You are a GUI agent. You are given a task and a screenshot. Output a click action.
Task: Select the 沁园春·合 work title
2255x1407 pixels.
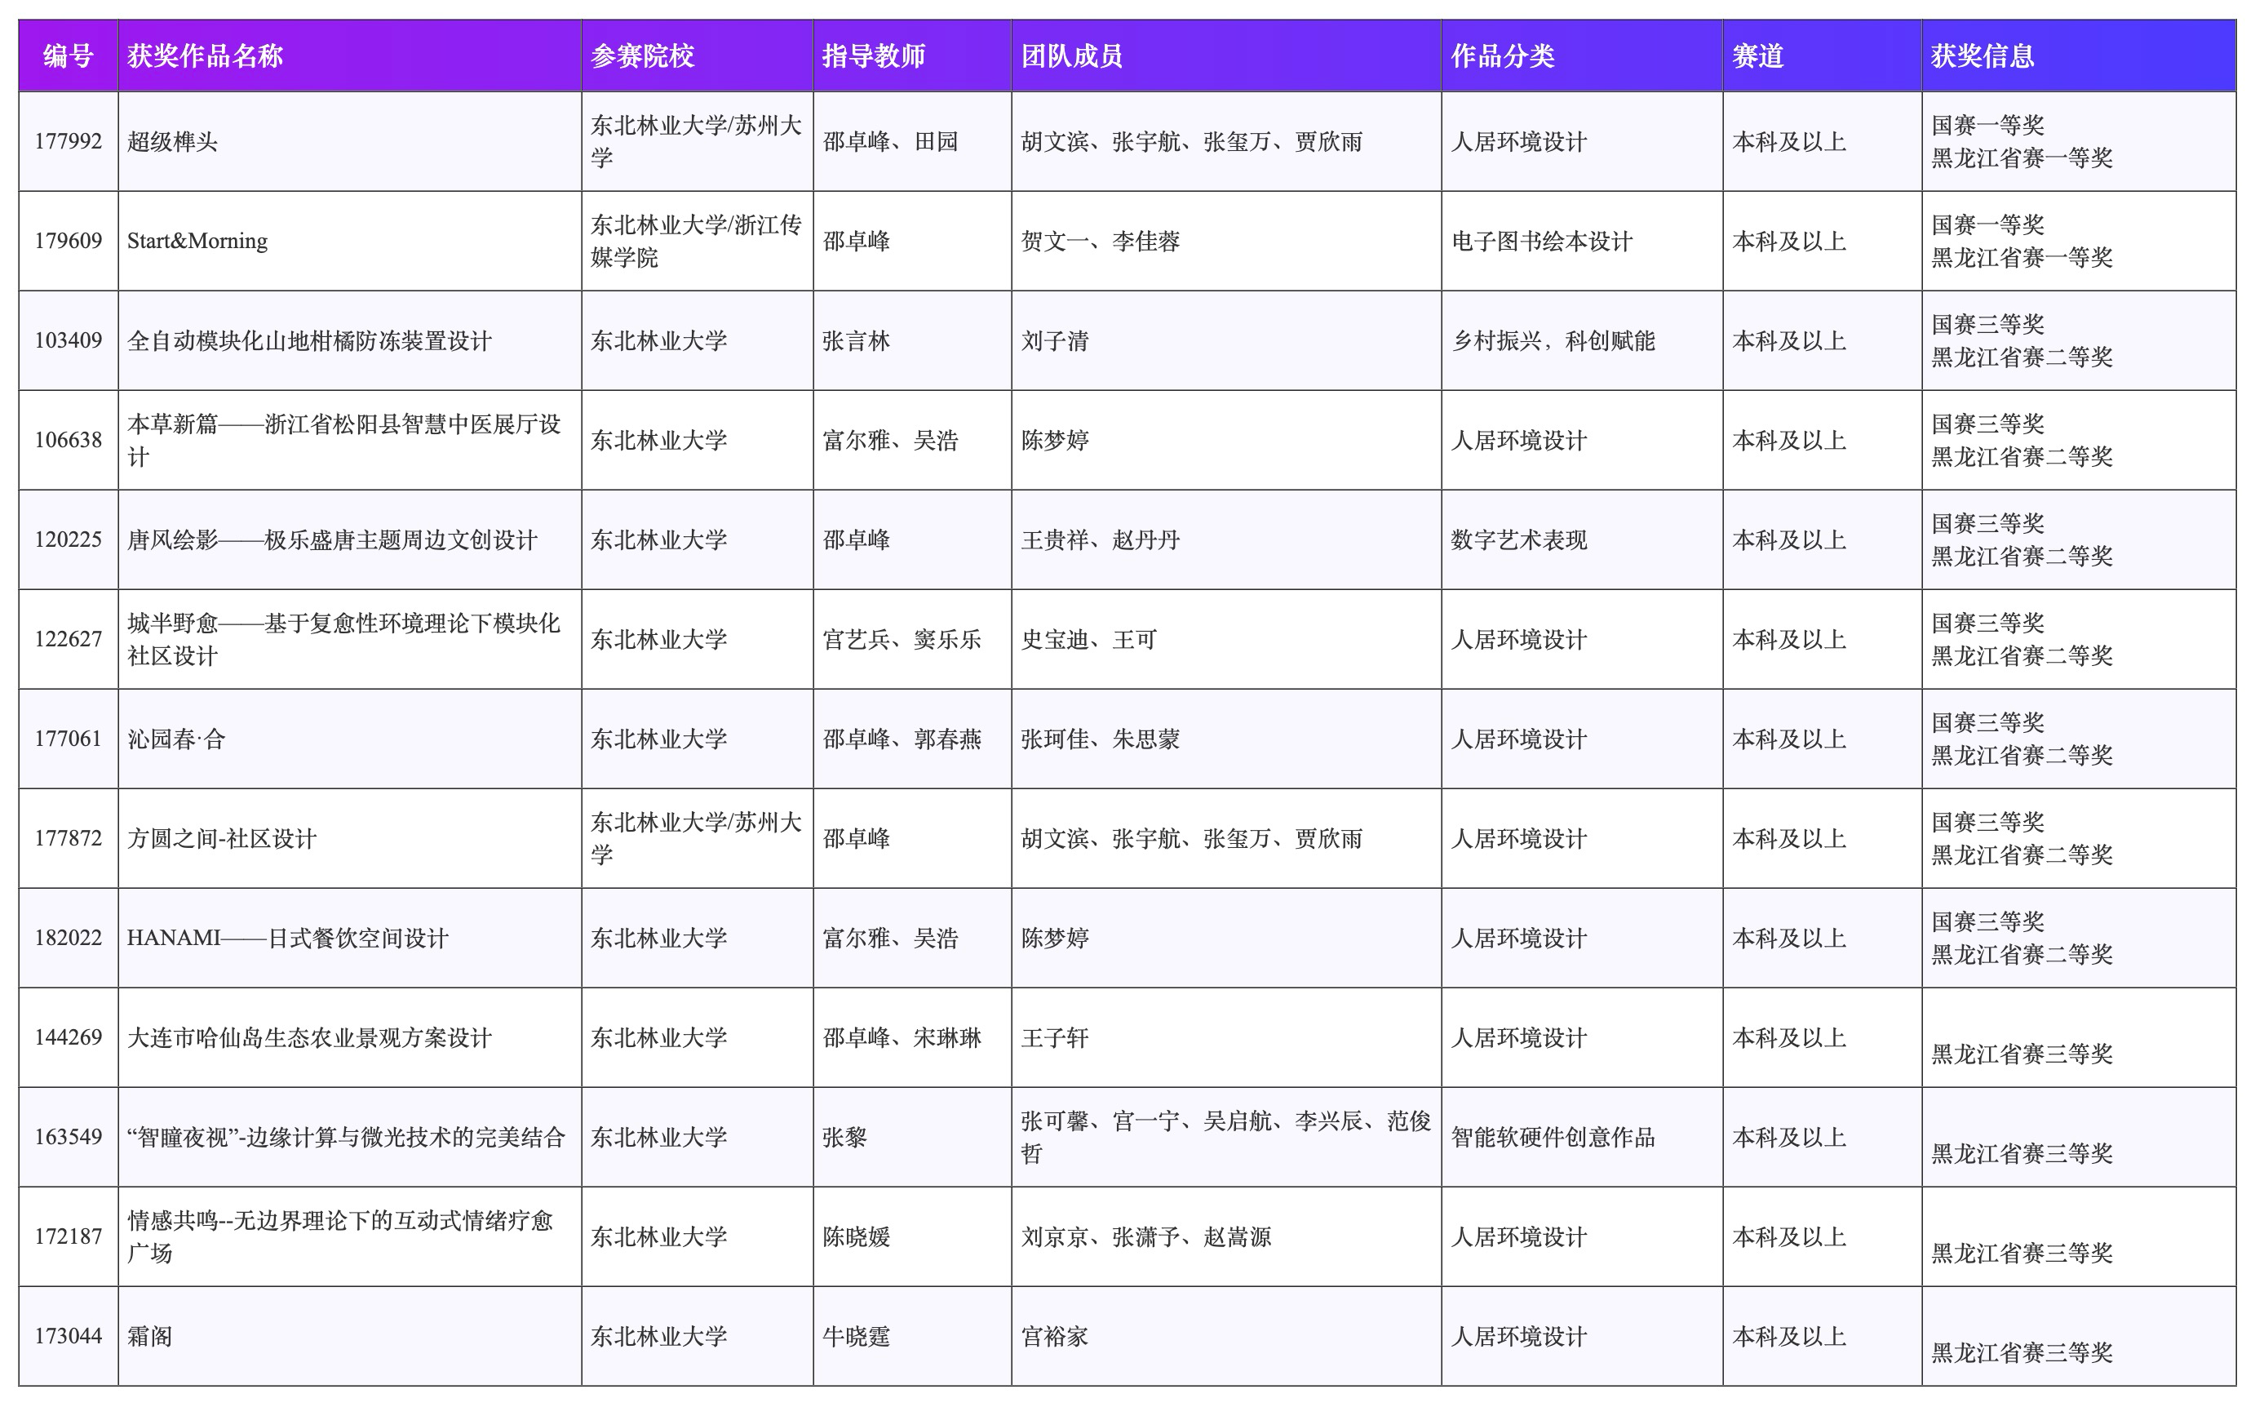pyautogui.click(x=176, y=739)
